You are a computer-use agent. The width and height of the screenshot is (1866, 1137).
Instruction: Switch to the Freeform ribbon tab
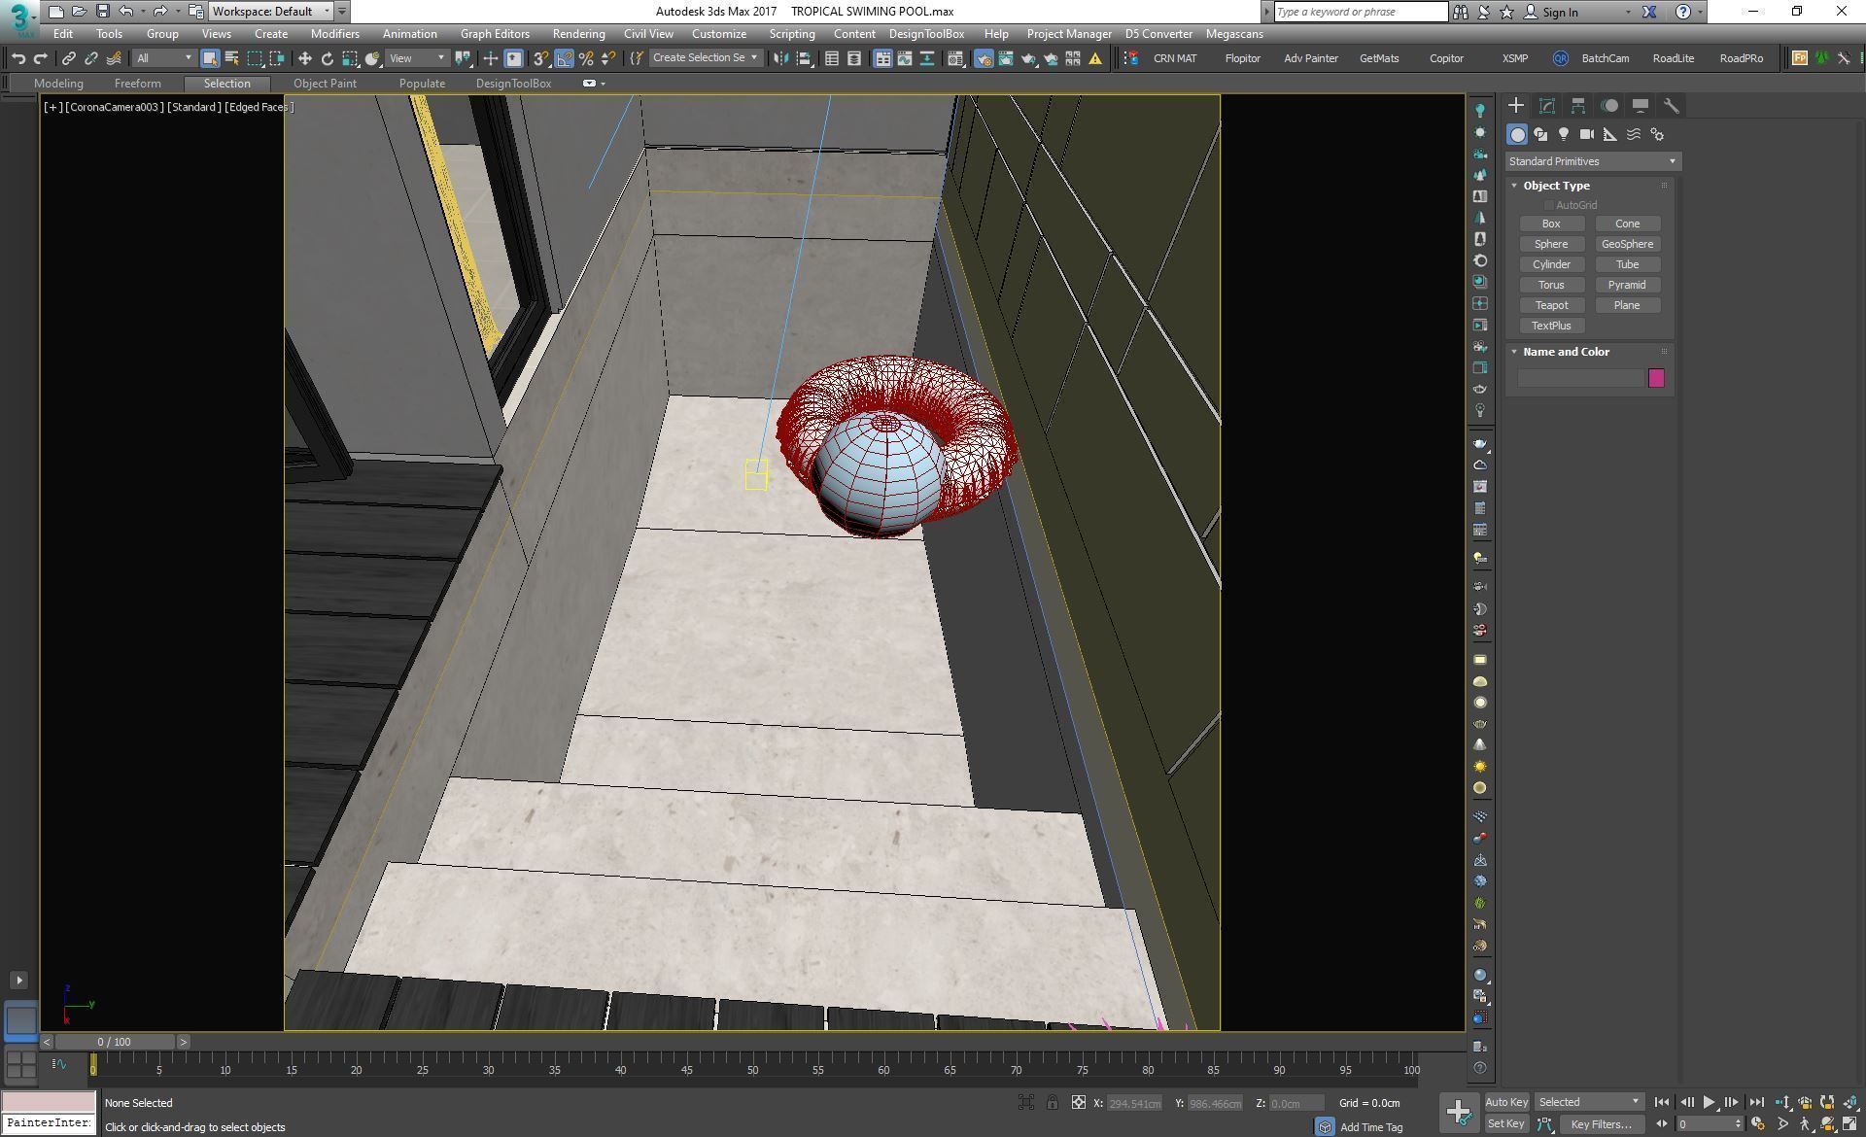point(137,84)
